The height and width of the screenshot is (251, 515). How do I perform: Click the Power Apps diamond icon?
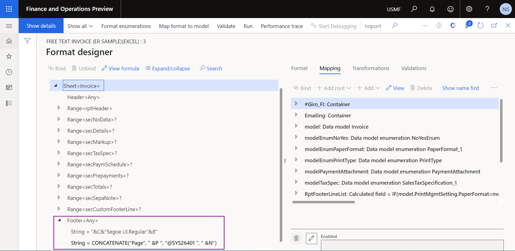point(439,26)
